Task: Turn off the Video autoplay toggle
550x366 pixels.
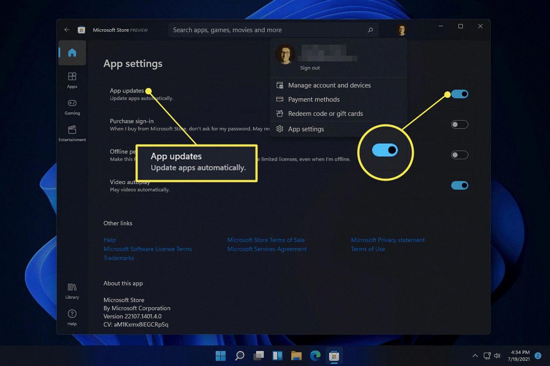Action: click(x=459, y=185)
